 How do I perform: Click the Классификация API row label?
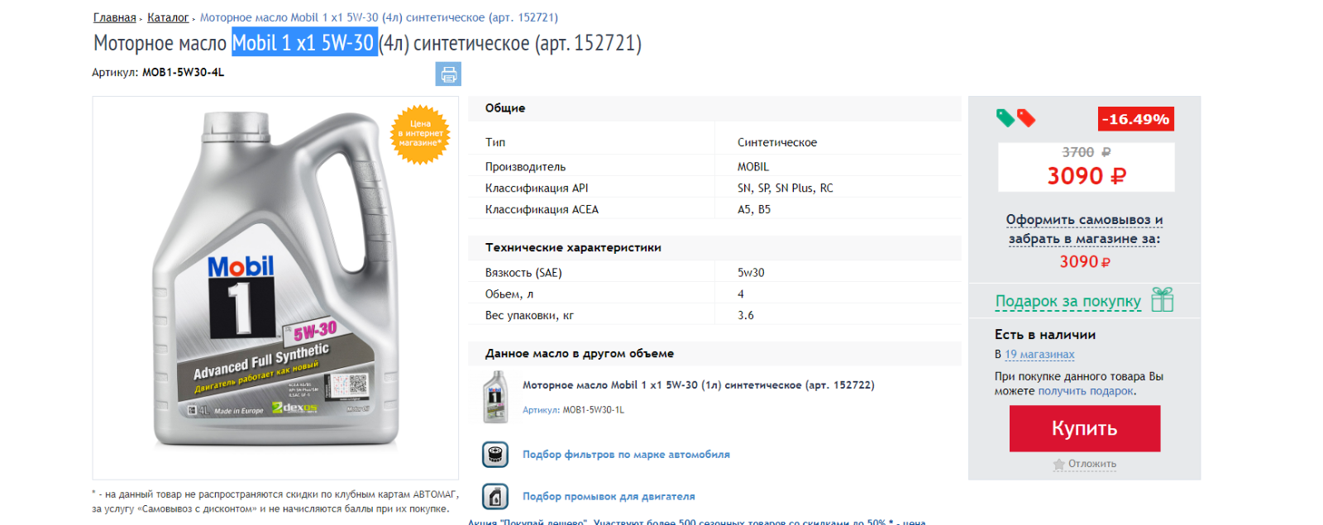pyautogui.click(x=537, y=188)
